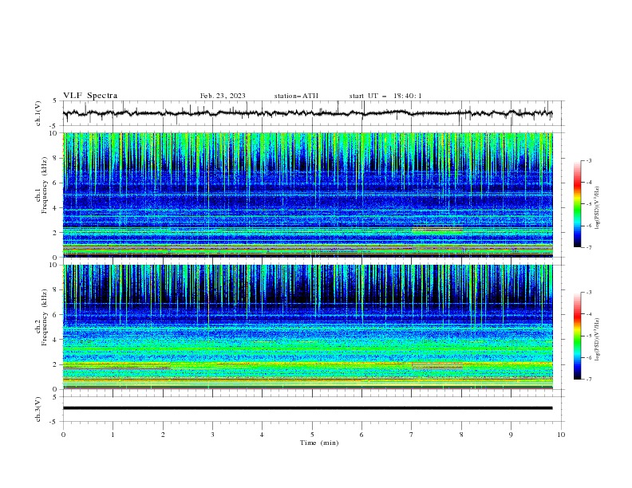Click the time axis tick label "0"
632x488 pixels.
coord(63,435)
